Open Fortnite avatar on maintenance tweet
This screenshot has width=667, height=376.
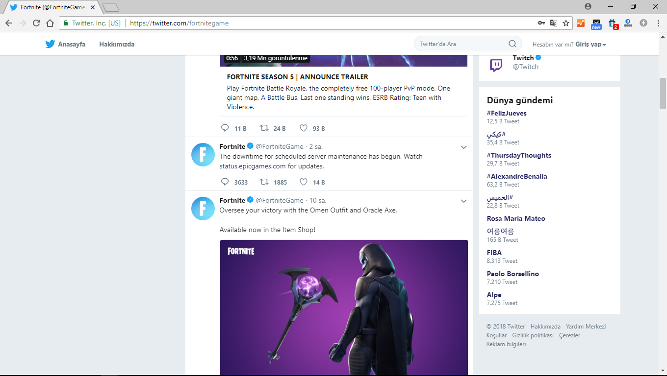(x=203, y=155)
